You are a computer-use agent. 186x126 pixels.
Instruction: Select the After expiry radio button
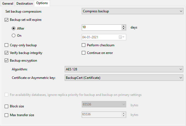(13, 28)
